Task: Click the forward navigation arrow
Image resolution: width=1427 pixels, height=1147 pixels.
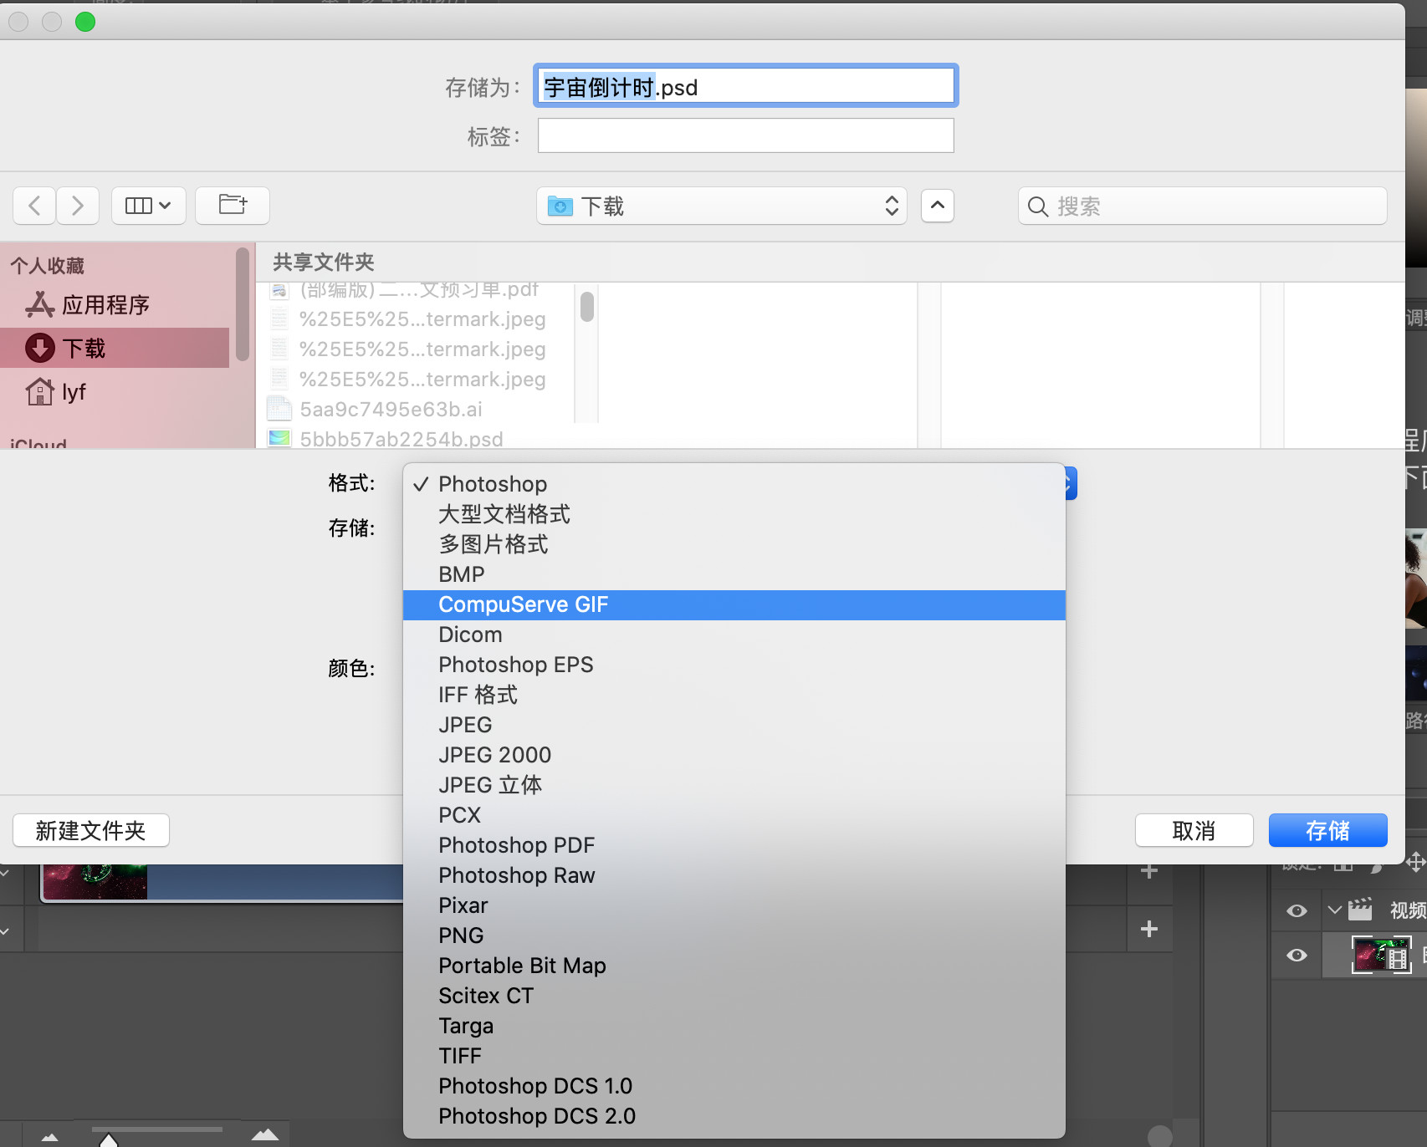Action: click(x=78, y=206)
